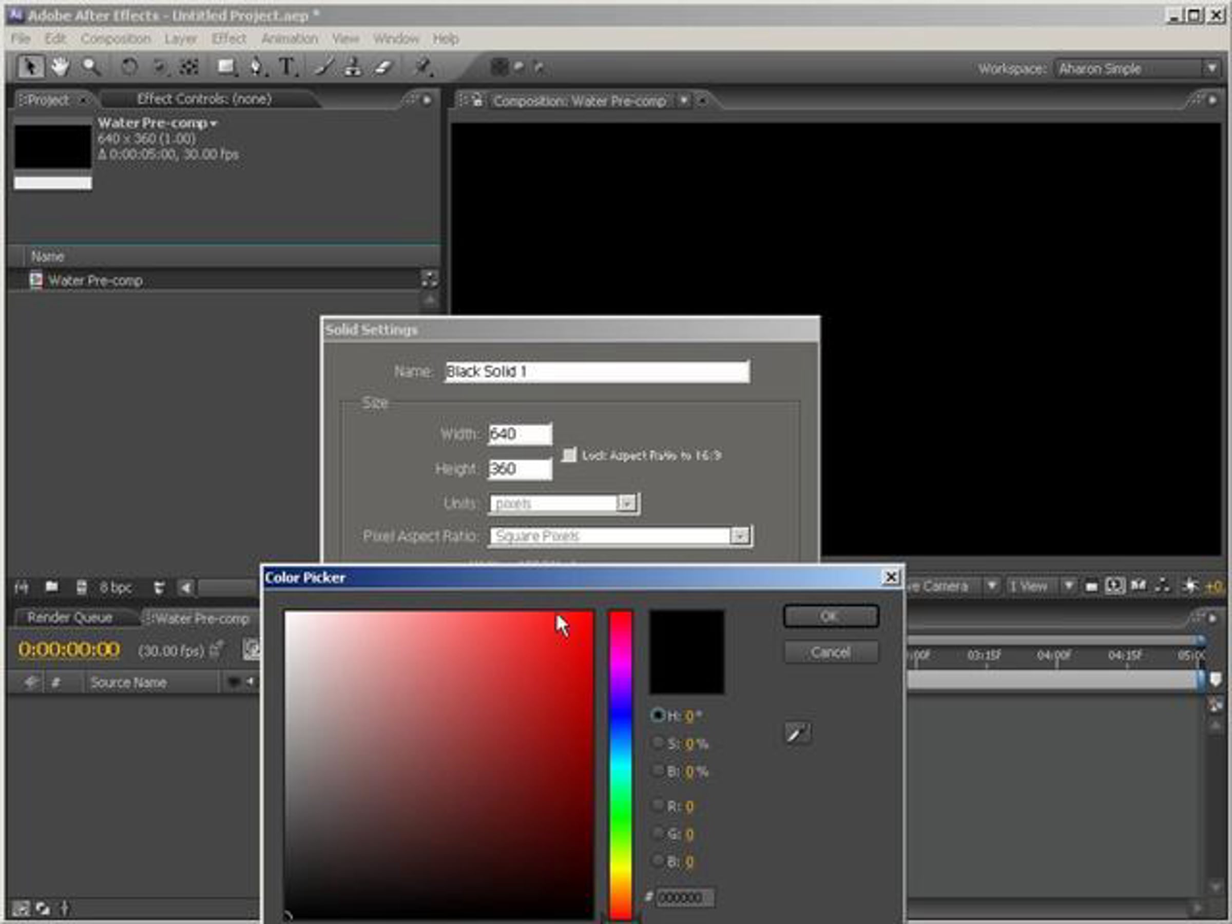Select the Puppet Pin tool
The height and width of the screenshot is (924, 1232).
point(422,67)
